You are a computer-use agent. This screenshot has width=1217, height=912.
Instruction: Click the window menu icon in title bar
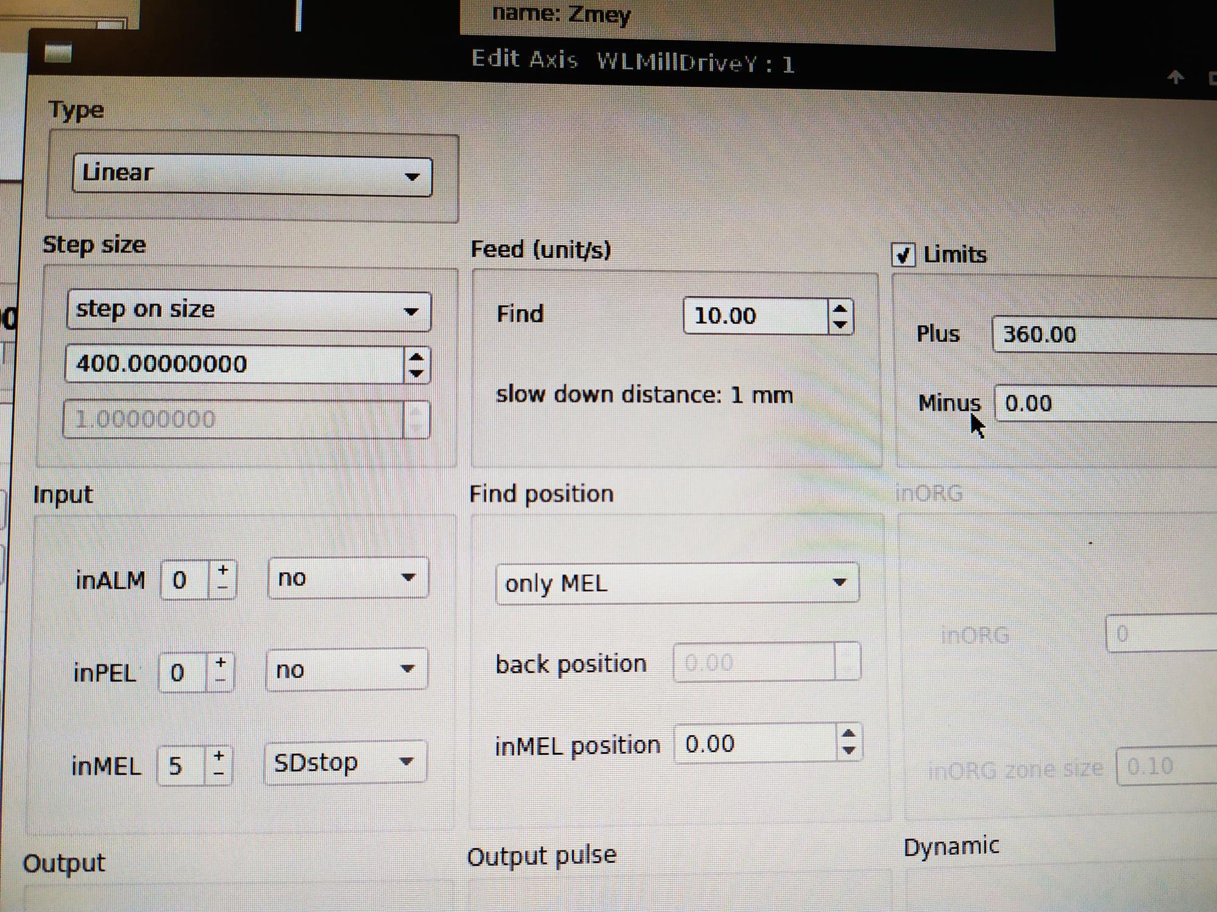pos(58,53)
